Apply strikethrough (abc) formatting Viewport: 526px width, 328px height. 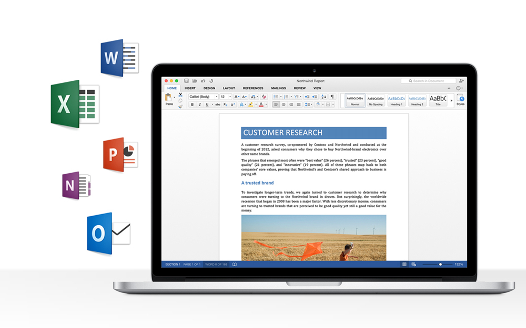[218, 104]
